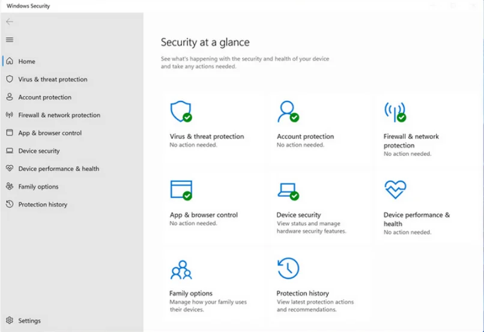Image resolution: width=484 pixels, height=332 pixels.
Task: Click the Windows Security window title
Action: [28, 6]
